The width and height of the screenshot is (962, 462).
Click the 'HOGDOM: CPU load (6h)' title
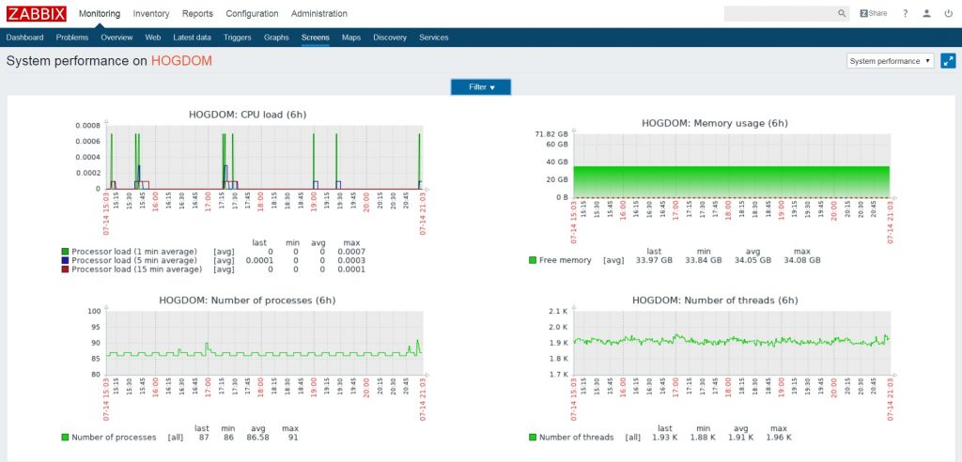click(247, 115)
